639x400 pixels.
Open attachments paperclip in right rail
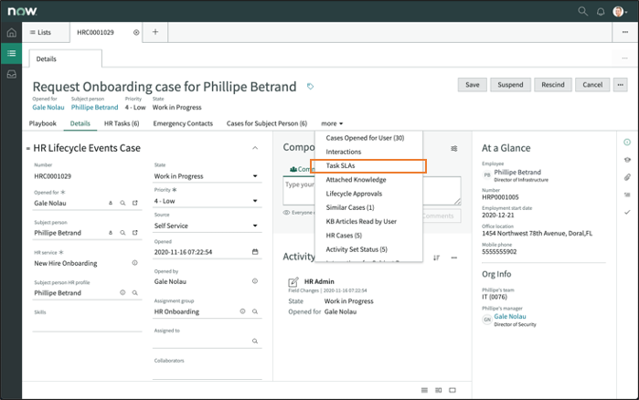627,177
